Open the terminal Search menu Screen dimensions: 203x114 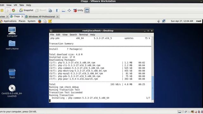73,35
